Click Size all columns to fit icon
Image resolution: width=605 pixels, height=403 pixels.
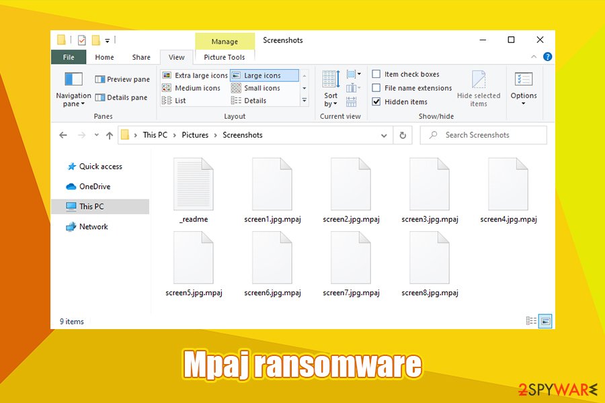click(351, 101)
